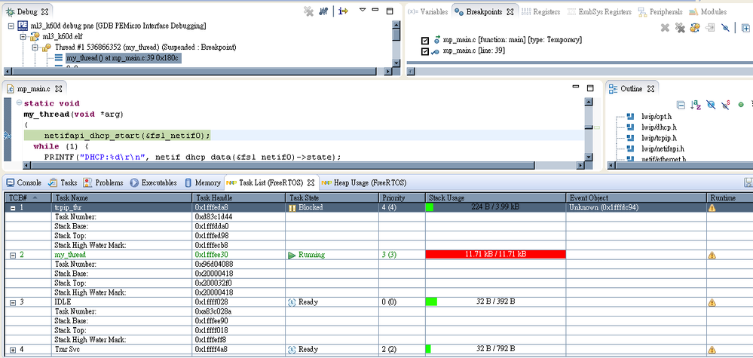This screenshot has width=753, height=358.
Task: Open the EmbSys Registers tab
Action: pyautogui.click(x=599, y=11)
